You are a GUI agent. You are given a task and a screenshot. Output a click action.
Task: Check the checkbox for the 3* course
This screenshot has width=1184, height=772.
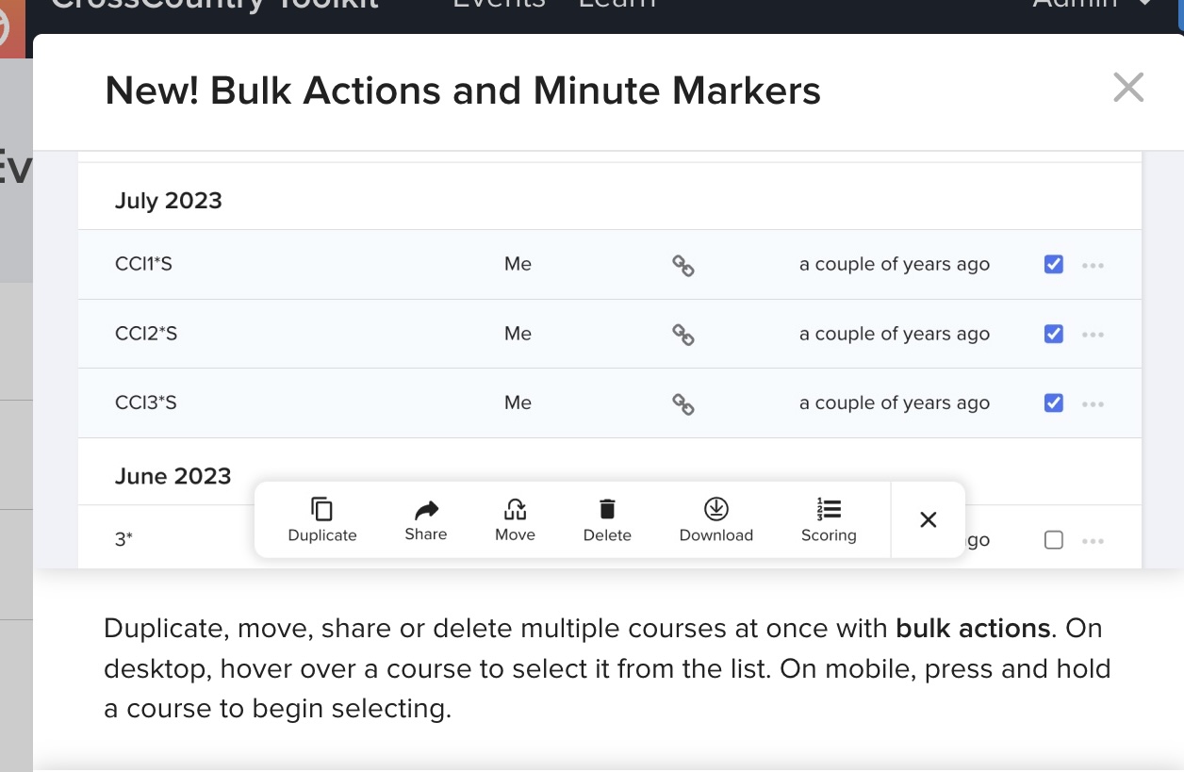coord(1053,539)
